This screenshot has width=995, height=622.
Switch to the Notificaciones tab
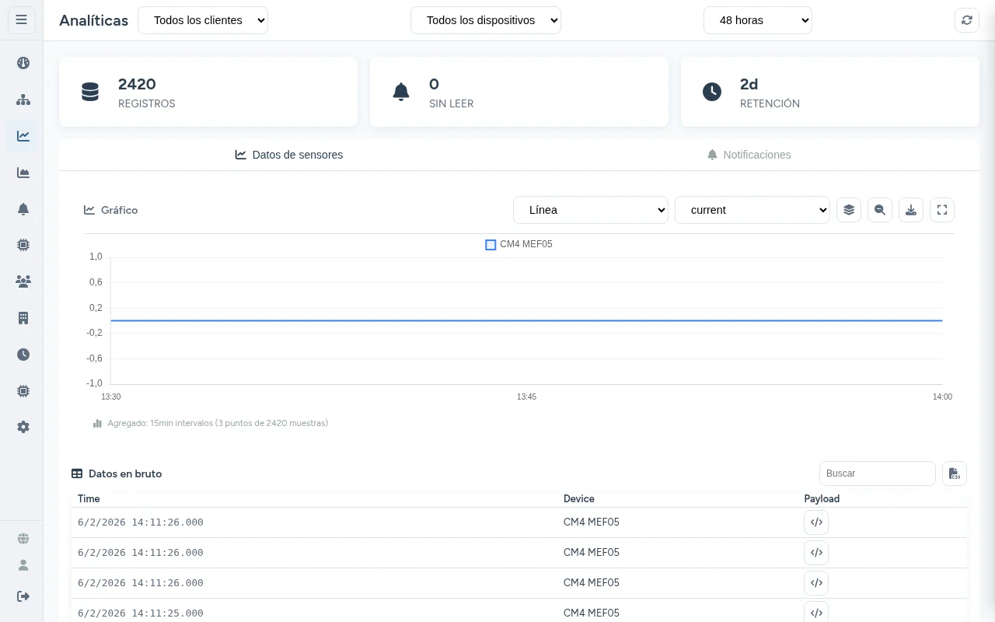749,155
